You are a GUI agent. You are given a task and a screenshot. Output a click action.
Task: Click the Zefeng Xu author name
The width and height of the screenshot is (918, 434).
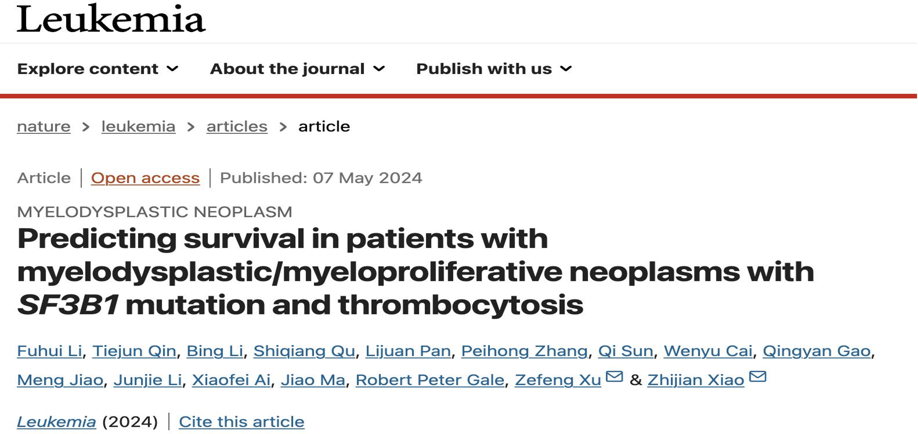(558, 380)
